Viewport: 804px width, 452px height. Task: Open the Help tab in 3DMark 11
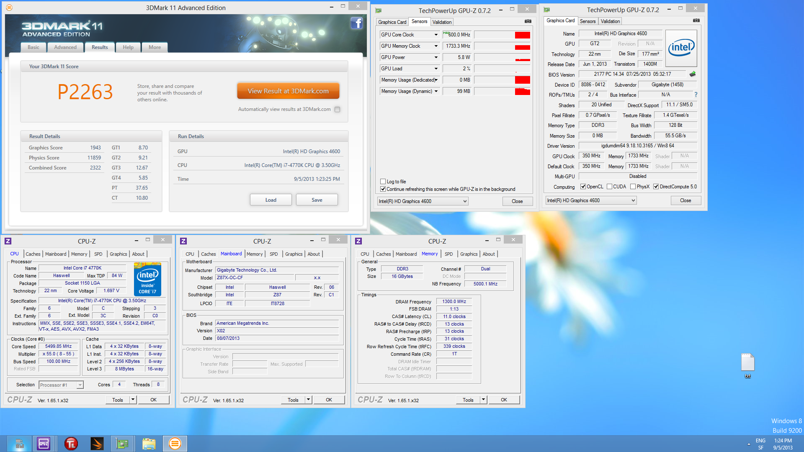(x=128, y=47)
